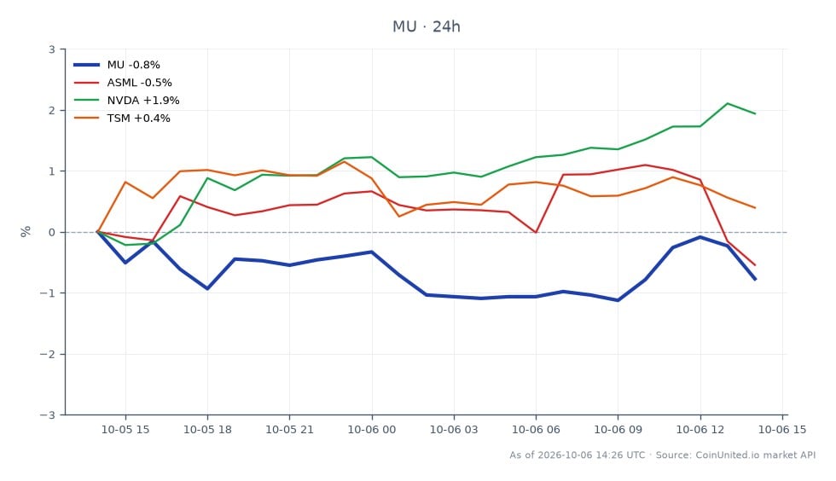836x481 pixels.
Task: Click the 10-06 12 x-axis tick label
Action: (700, 429)
